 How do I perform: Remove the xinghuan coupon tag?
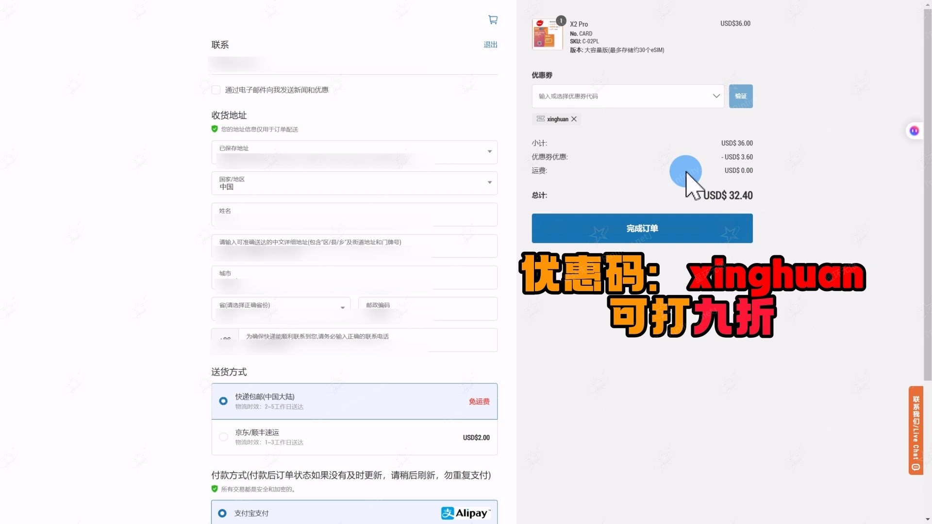[x=574, y=119]
